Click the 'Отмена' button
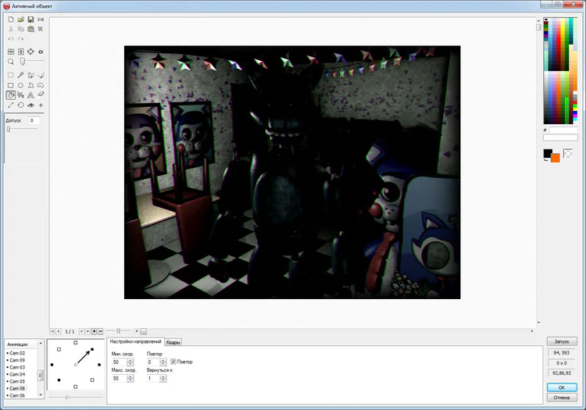 (x=562, y=398)
